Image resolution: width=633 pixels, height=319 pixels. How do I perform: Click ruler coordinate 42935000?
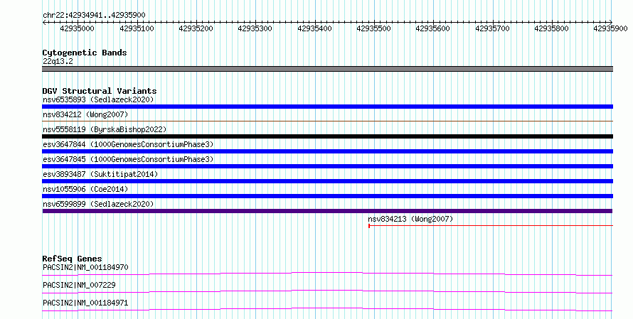tap(77, 28)
